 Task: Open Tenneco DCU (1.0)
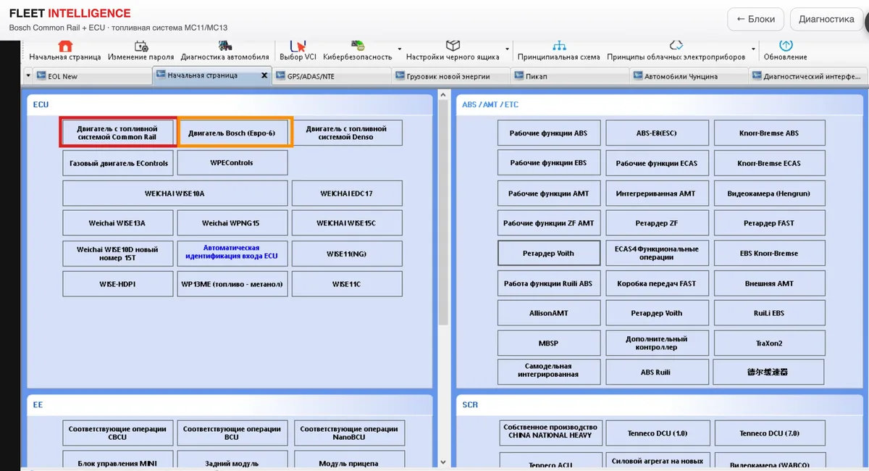(657, 433)
